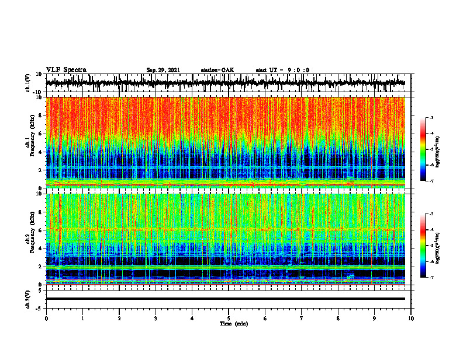Click the ch.1 frequency tick label "2"
The width and height of the screenshot is (463, 357).
pos(41,170)
